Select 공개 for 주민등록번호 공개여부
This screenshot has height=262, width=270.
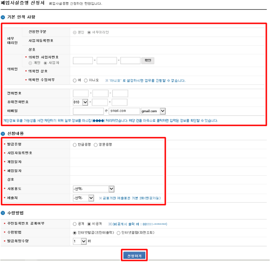(75, 224)
